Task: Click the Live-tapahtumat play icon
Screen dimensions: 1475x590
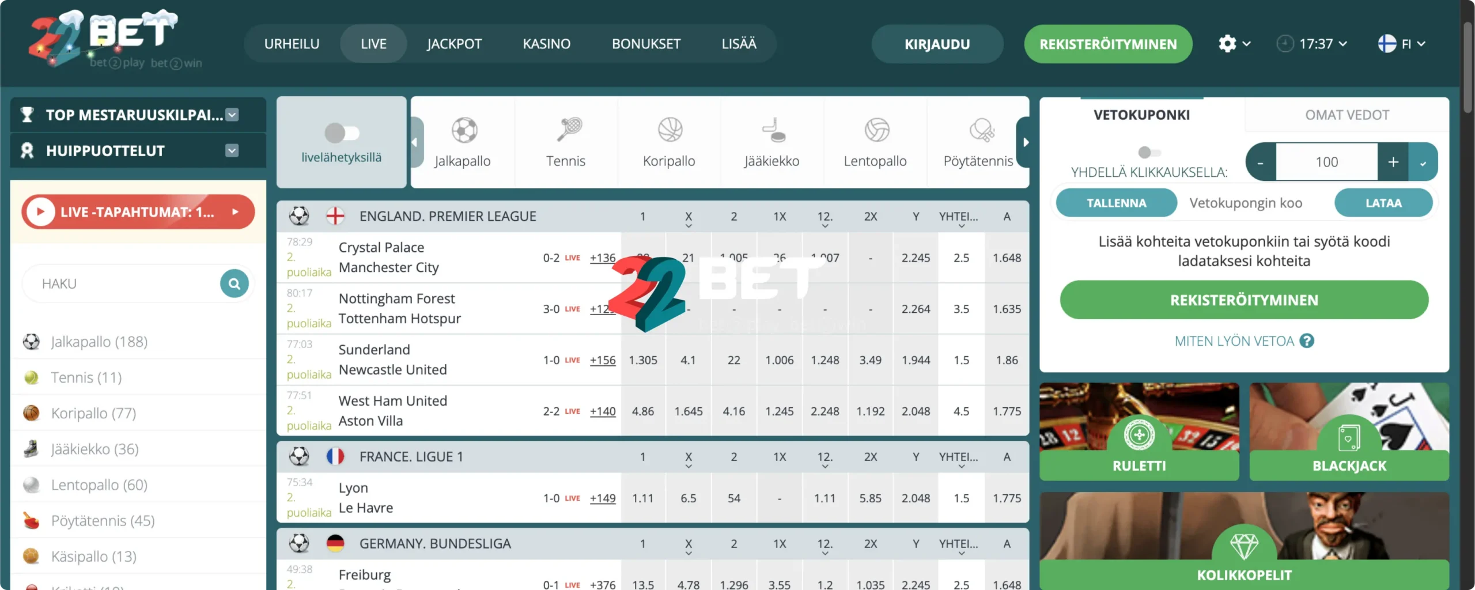Action: (40, 212)
